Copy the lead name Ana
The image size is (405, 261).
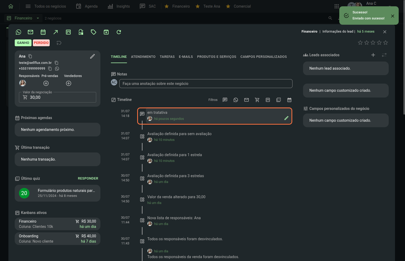pyautogui.click(x=30, y=56)
